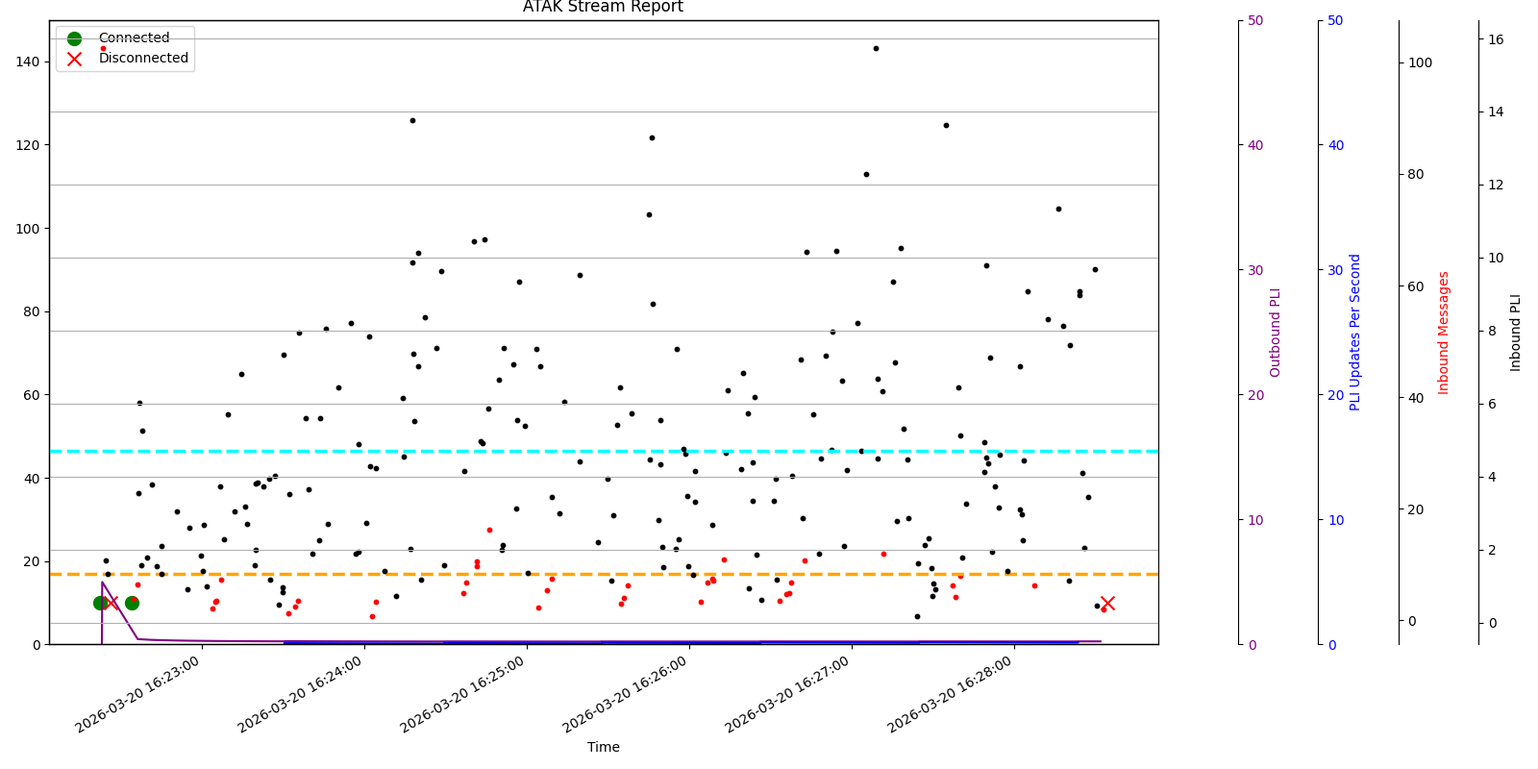The image size is (1538, 769).
Task: Click the purple 'Outbound PLI' axis label
Action: [x=1276, y=333]
